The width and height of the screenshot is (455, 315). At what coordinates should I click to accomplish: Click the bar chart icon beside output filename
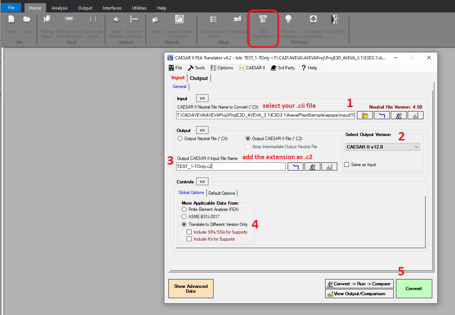click(x=329, y=166)
